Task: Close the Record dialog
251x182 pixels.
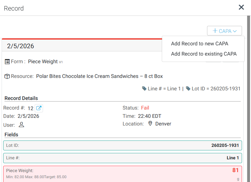Action: pos(241,7)
